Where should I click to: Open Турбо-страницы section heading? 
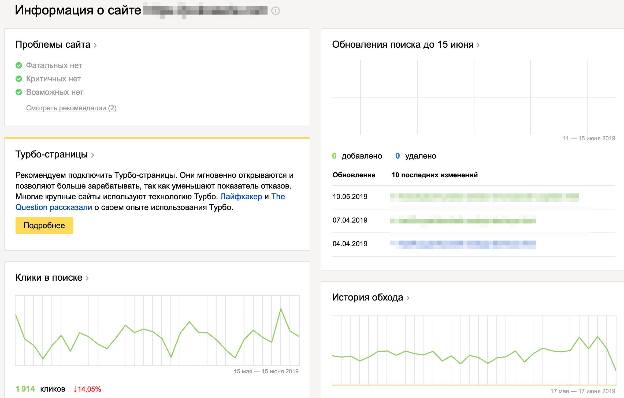pyautogui.click(x=51, y=155)
